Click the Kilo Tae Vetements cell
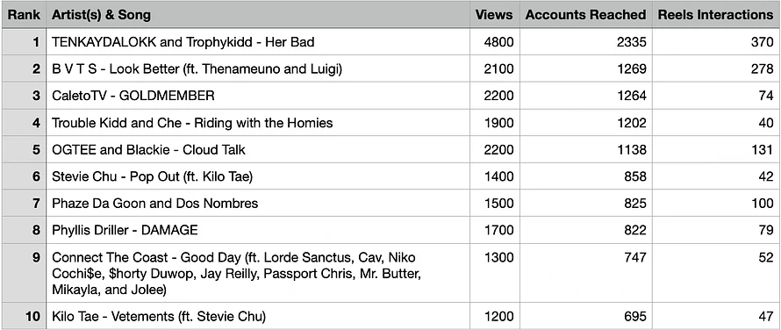 coord(257,316)
